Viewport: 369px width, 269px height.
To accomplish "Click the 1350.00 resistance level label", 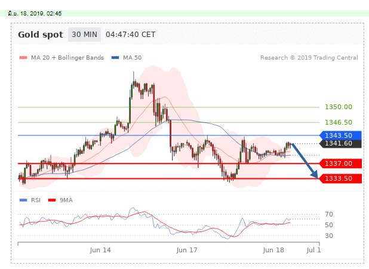I will tap(339, 107).
